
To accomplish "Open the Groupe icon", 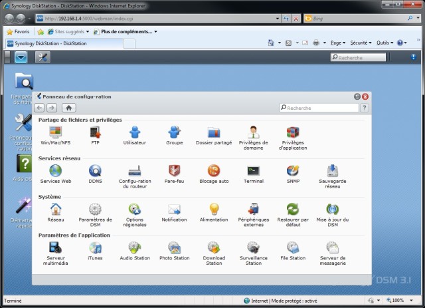I will [174, 132].
